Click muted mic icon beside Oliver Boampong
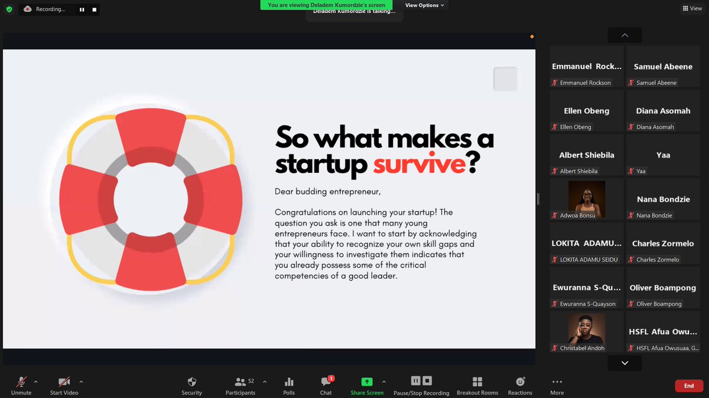This screenshot has height=398, width=709. [x=631, y=304]
